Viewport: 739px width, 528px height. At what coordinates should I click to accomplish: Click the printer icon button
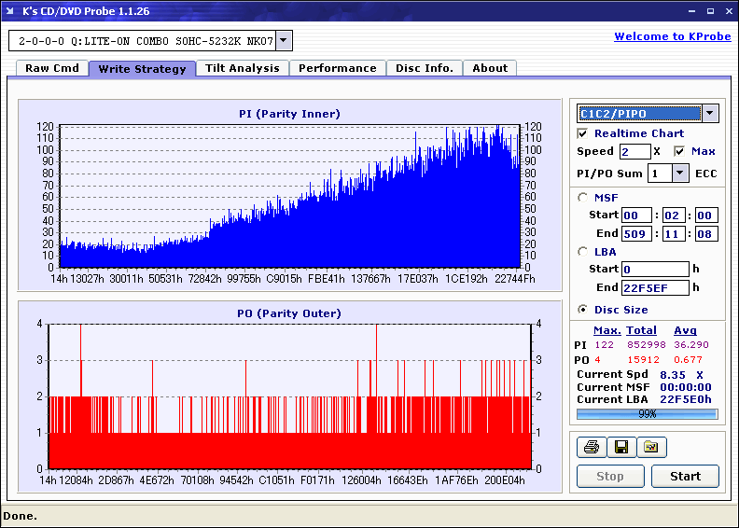[x=591, y=448]
